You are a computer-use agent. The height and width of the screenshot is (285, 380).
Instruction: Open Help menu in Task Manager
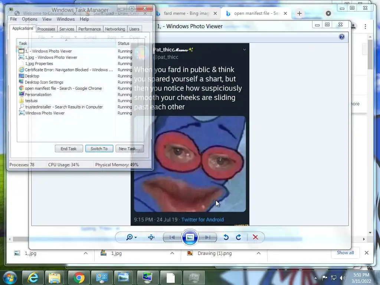tap(84, 19)
